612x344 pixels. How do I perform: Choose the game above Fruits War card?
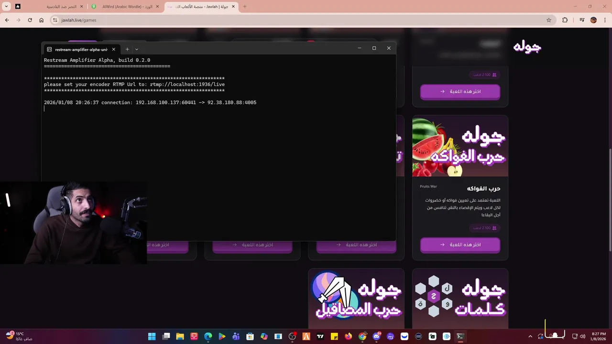click(460, 91)
